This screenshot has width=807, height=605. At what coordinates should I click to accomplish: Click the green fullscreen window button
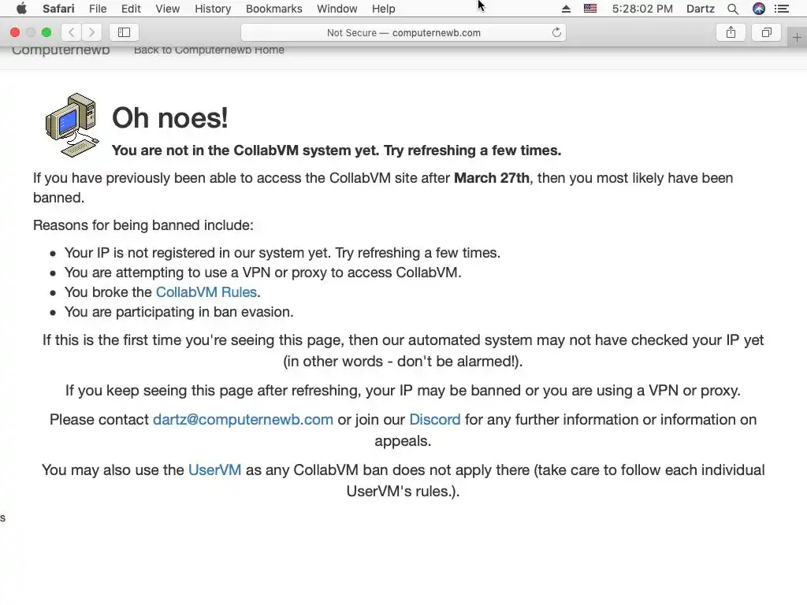click(46, 32)
